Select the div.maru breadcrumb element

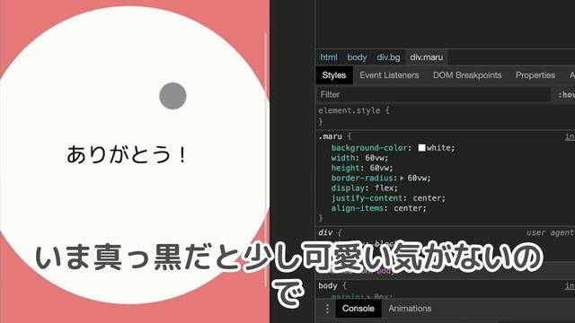tap(427, 57)
